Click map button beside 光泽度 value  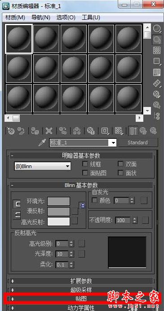[81, 253]
